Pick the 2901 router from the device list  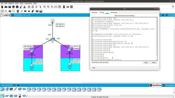point(44,90)
